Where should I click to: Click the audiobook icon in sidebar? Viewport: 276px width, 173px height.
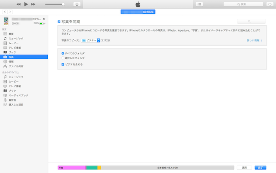point(5,95)
